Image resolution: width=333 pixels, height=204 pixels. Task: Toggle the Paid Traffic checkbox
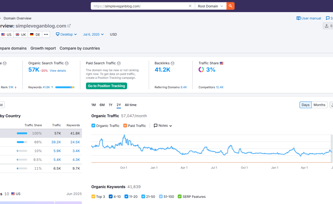(125, 126)
